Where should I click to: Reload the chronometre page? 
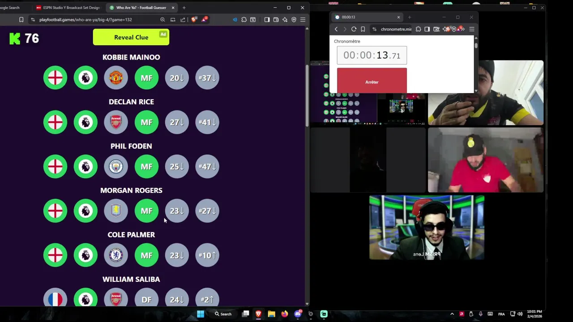354,29
